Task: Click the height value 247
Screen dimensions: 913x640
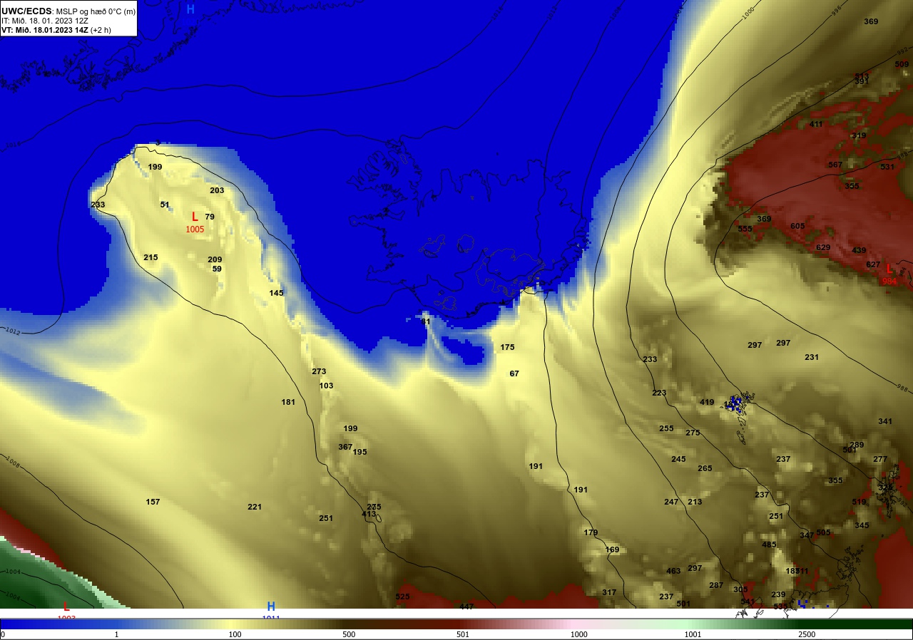Action: click(671, 502)
